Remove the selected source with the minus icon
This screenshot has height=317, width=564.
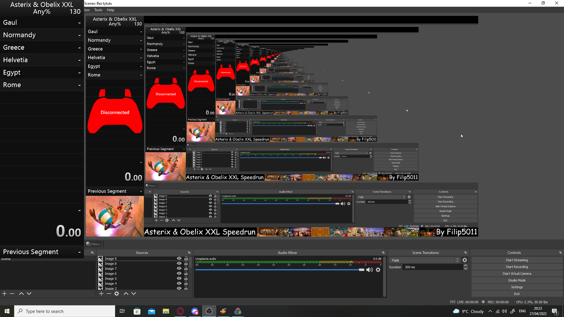click(x=109, y=294)
